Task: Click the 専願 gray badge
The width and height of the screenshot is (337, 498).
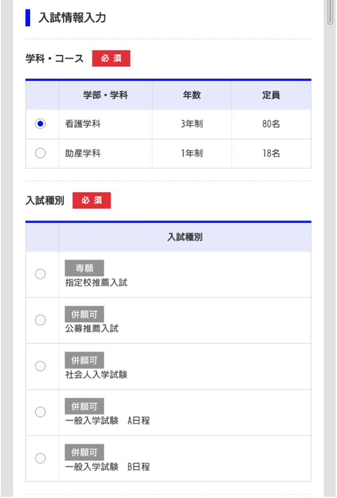Action: click(84, 268)
